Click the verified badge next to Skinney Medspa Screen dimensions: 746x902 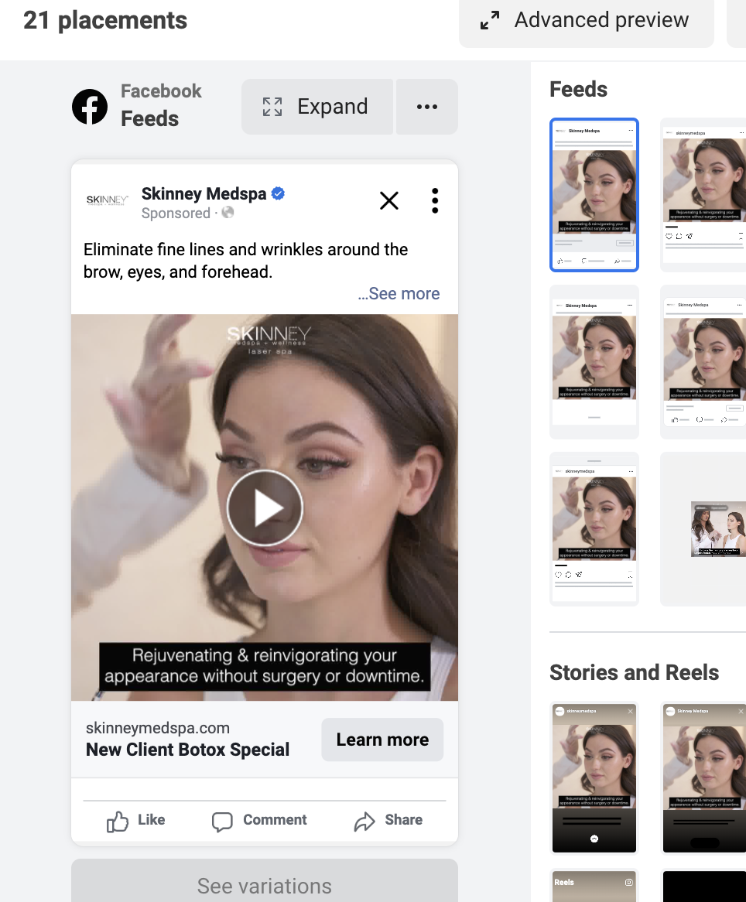point(278,193)
